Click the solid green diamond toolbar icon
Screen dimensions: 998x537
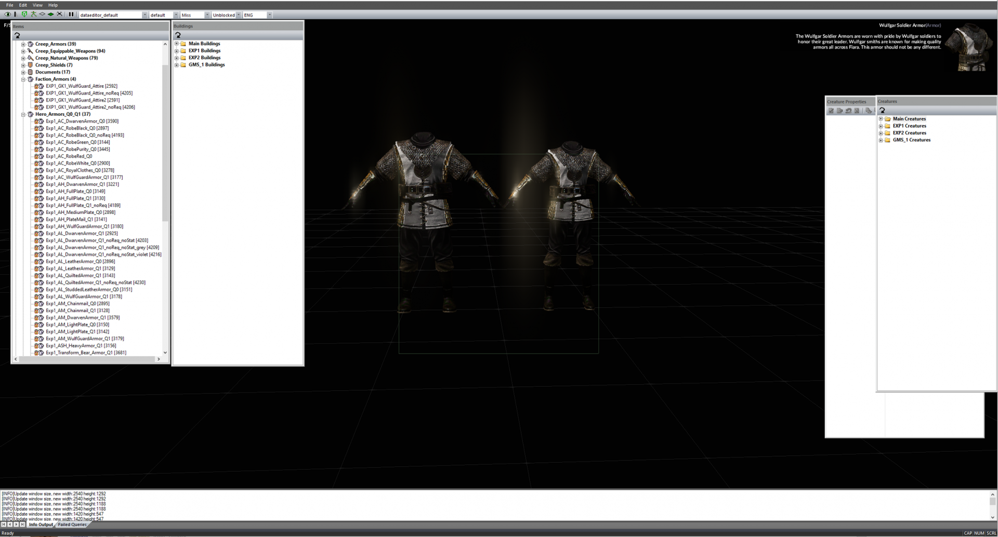click(50, 15)
